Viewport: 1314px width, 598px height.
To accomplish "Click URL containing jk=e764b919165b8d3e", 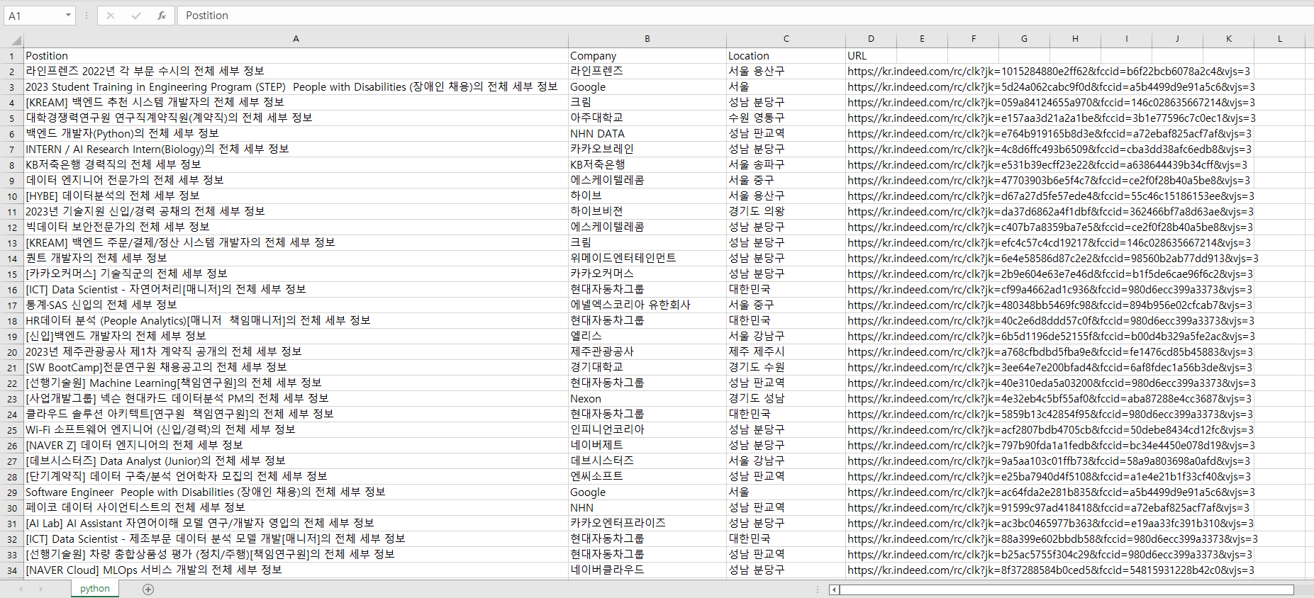I will tap(1049, 133).
